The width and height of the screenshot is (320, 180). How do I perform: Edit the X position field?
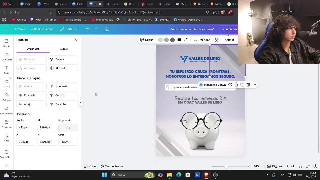(x=26, y=142)
